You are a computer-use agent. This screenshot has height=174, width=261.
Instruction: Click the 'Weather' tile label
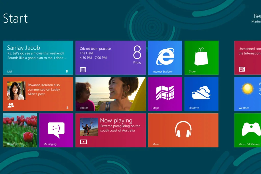pos(244,108)
